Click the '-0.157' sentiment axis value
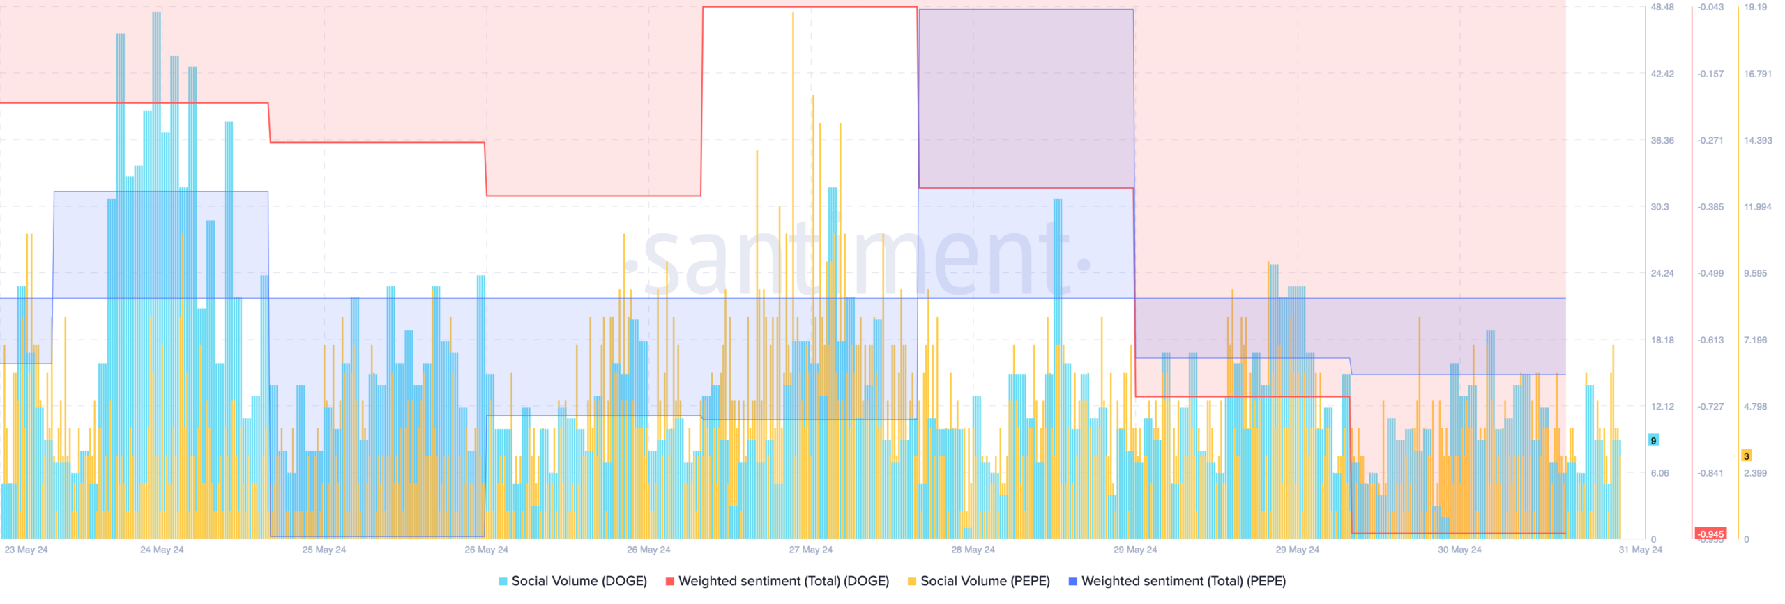The image size is (1785, 604). coord(1710,74)
